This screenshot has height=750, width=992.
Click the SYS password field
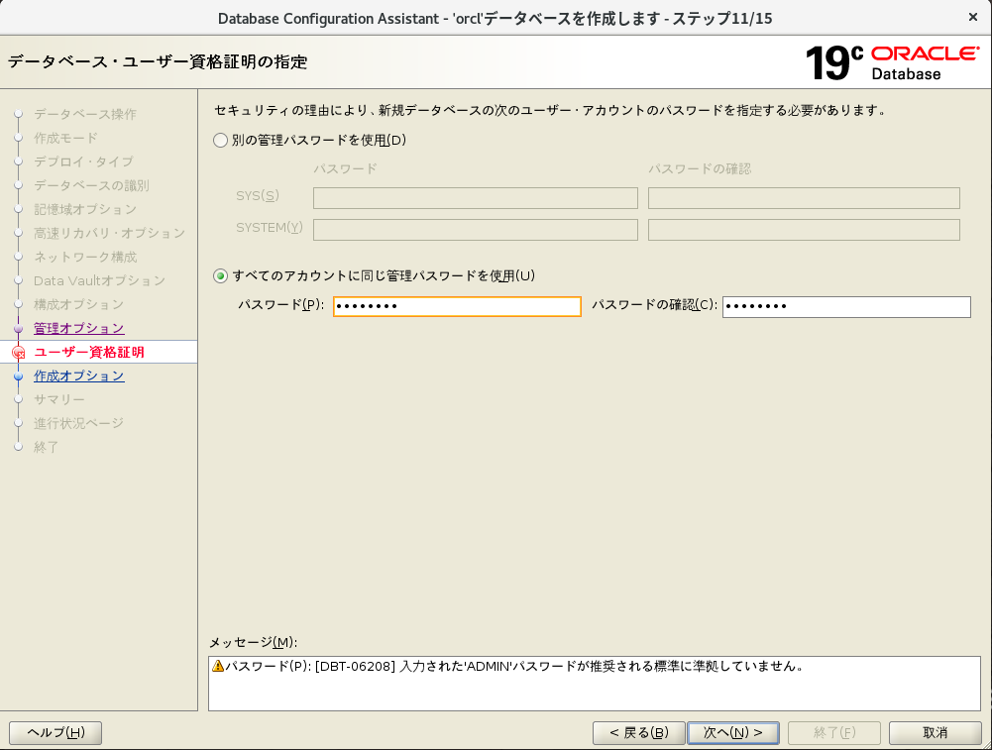(475, 198)
